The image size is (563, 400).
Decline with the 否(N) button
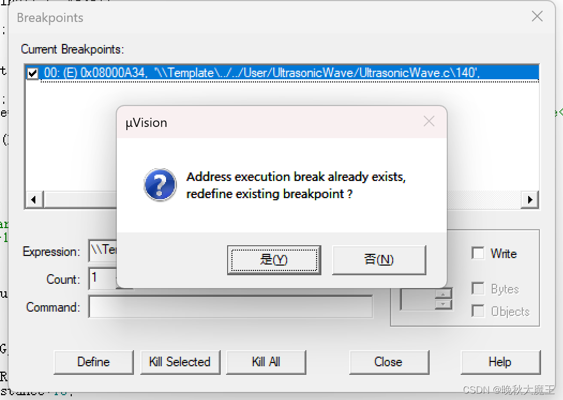tap(379, 260)
